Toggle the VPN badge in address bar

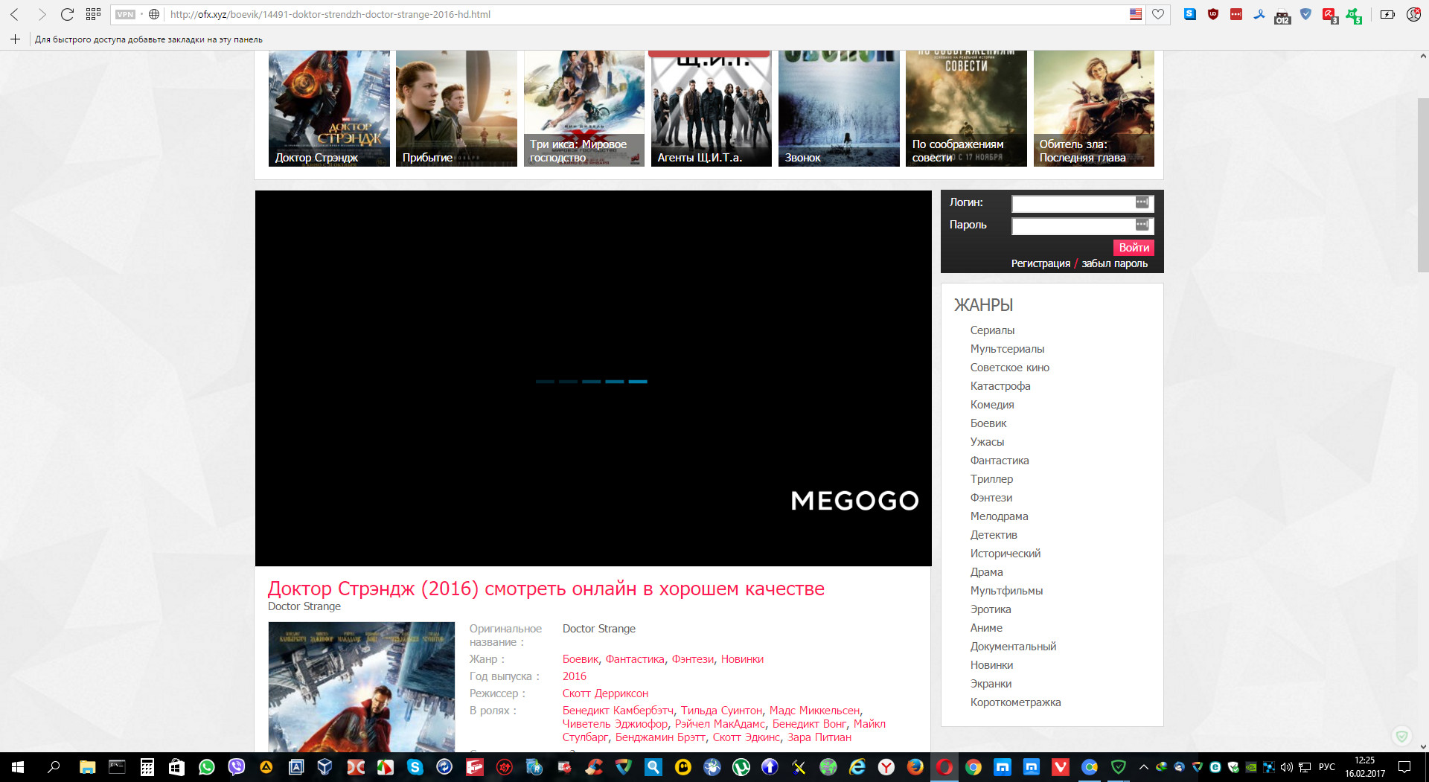125,14
